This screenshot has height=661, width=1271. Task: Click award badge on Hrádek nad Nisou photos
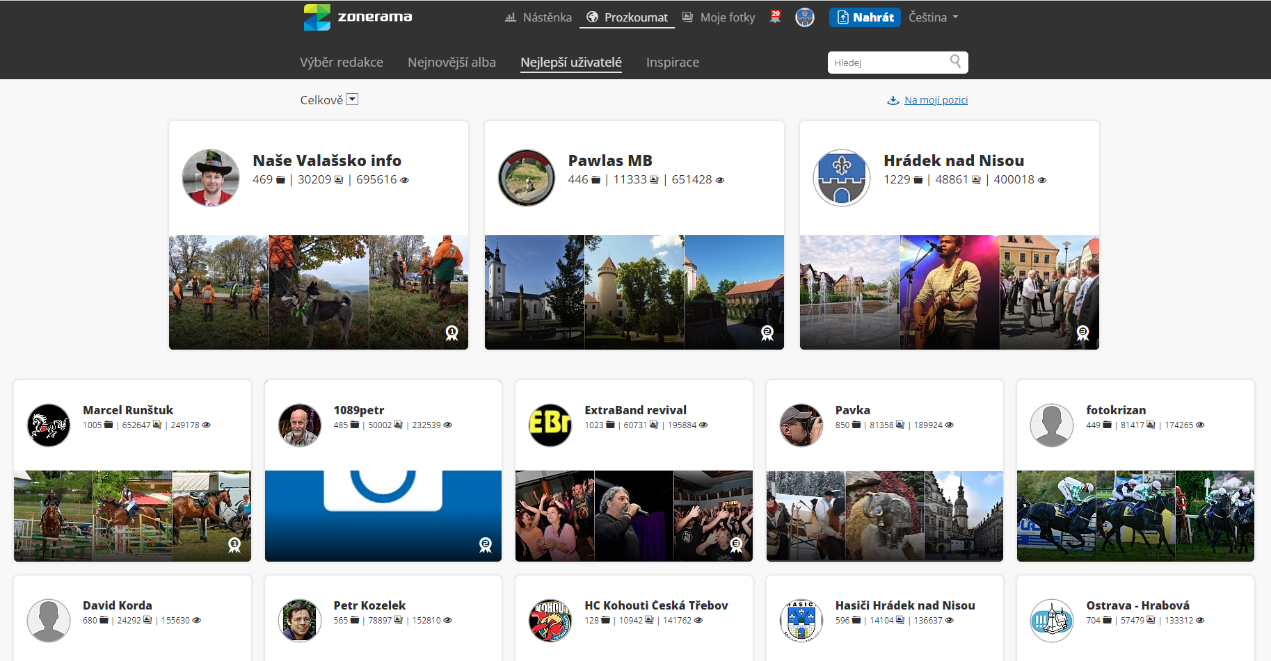pos(1083,334)
